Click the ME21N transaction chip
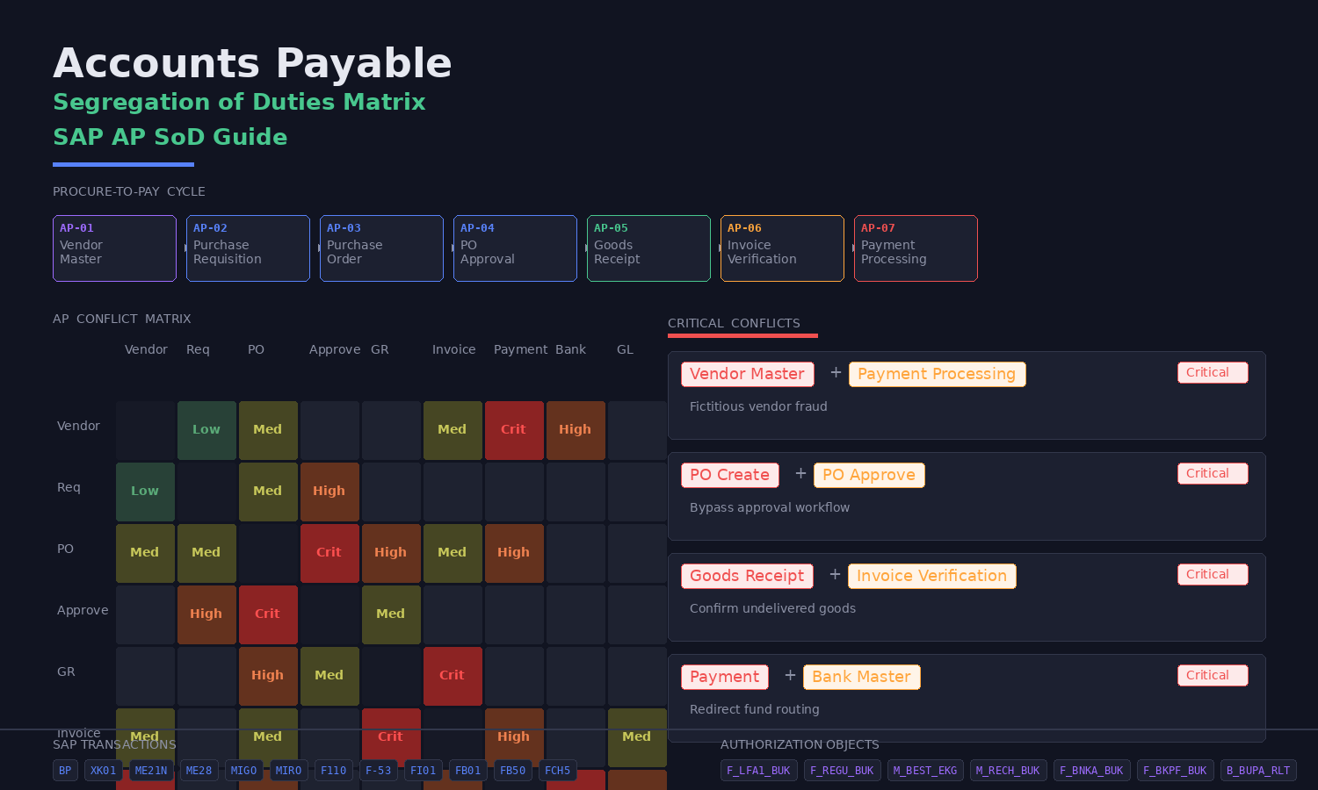Viewport: 1318px width, 790px height. 151,771
